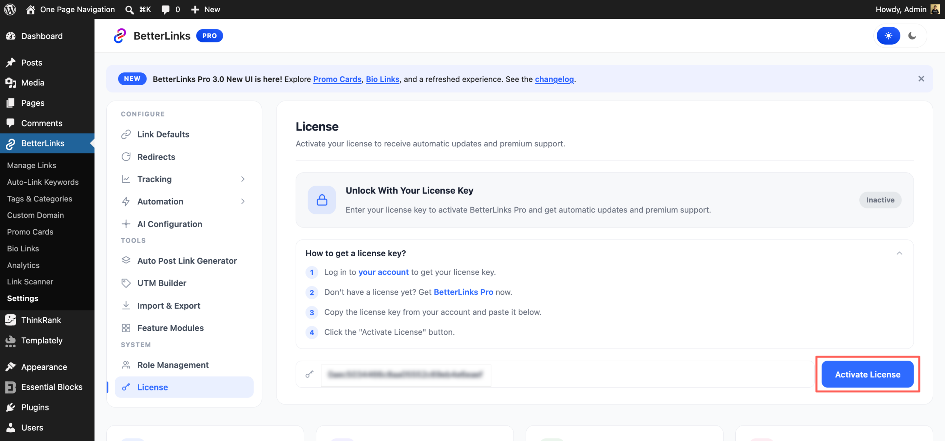Click the Automation lightning icon
This screenshot has width=945, height=441.
click(x=126, y=201)
